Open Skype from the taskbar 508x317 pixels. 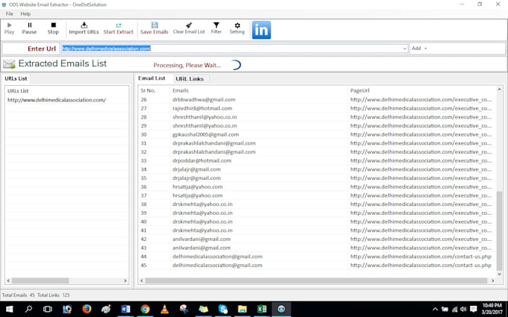coord(223,309)
